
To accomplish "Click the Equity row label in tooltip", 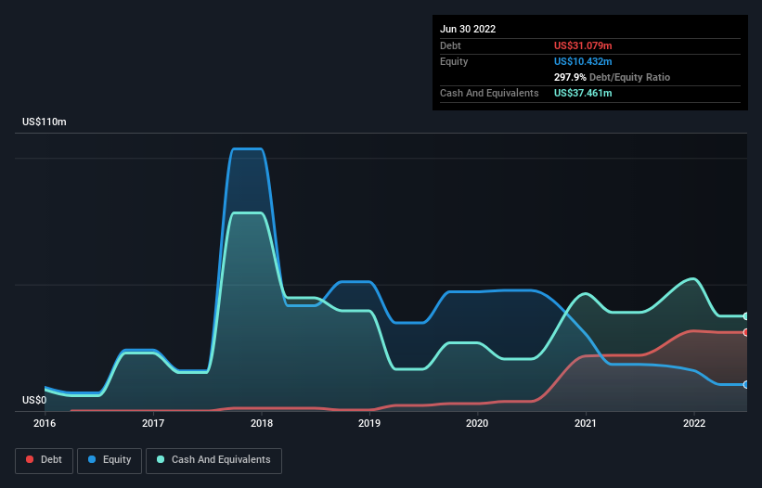I will click(x=454, y=61).
